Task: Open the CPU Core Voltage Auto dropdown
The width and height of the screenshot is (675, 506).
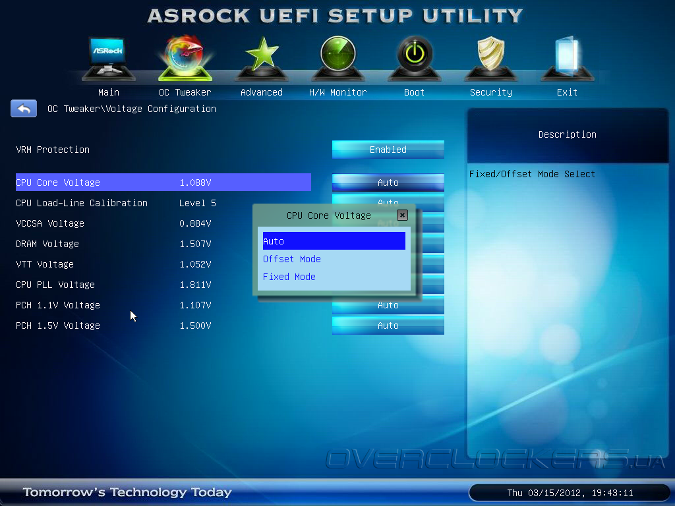Action: point(388,183)
